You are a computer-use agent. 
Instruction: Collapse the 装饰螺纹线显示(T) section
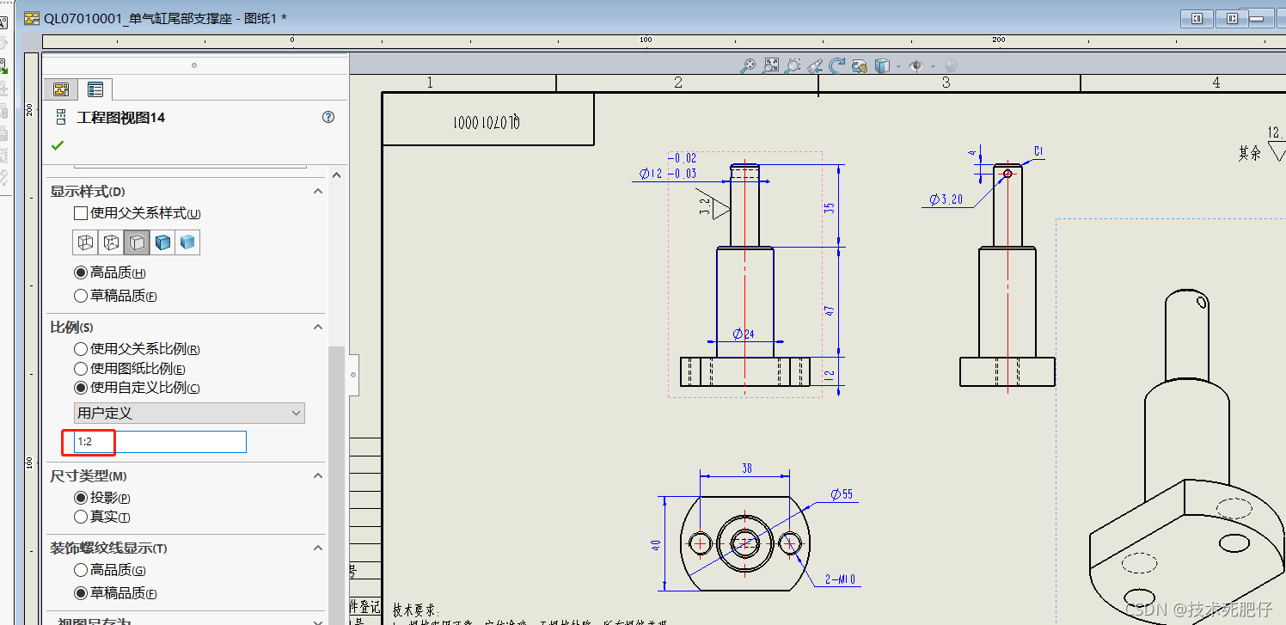(x=317, y=548)
